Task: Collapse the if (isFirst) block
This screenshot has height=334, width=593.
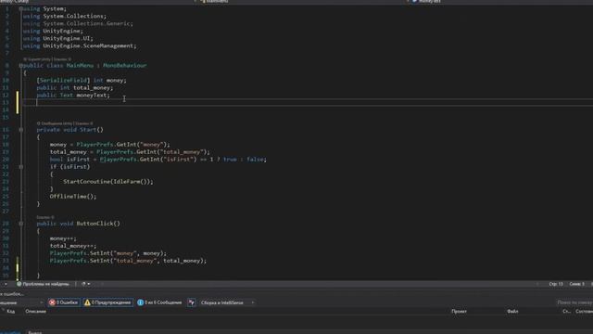Action: [20, 167]
